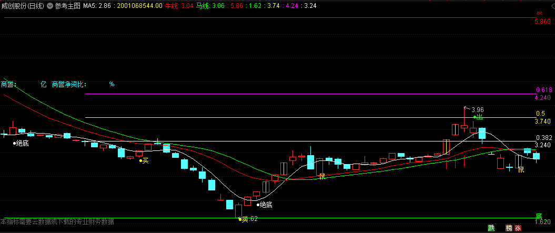Click the 威创股份(日线) stock title
This screenshot has height=233, width=555.
pos(23,6)
